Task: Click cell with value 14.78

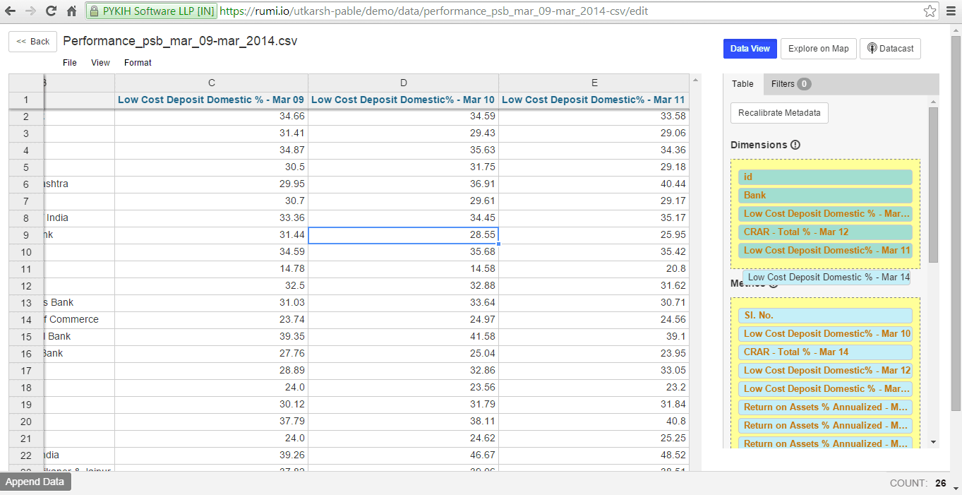Action: click(211, 269)
